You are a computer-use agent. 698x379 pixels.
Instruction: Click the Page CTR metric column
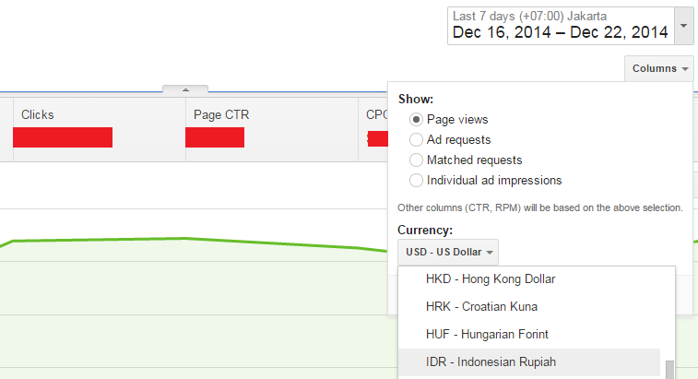point(271,129)
